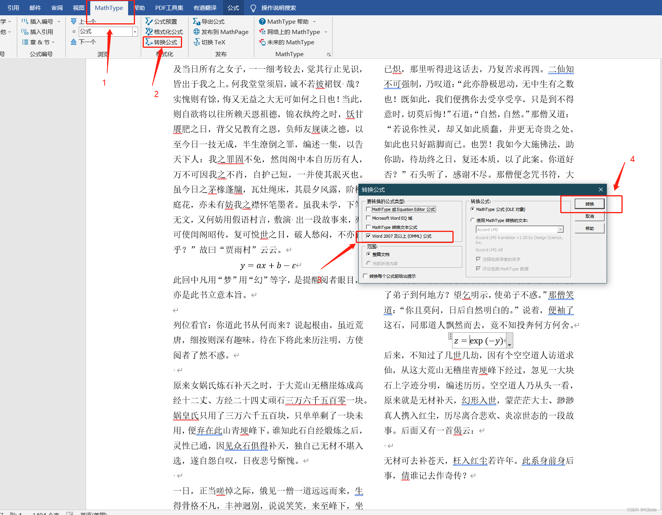Viewport: 662px width, 515px height.
Task: Click the radio dot left of 公式 browse box
Action: [x=74, y=32]
